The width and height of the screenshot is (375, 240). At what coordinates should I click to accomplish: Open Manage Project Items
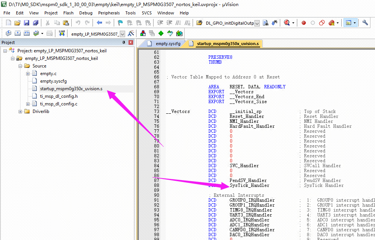tap(143, 33)
